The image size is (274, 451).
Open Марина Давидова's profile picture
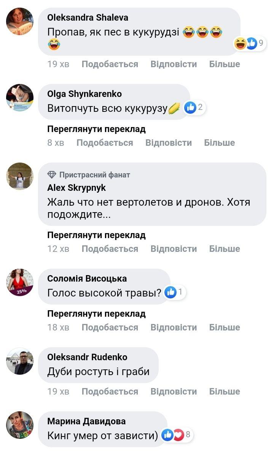[x=20, y=425]
